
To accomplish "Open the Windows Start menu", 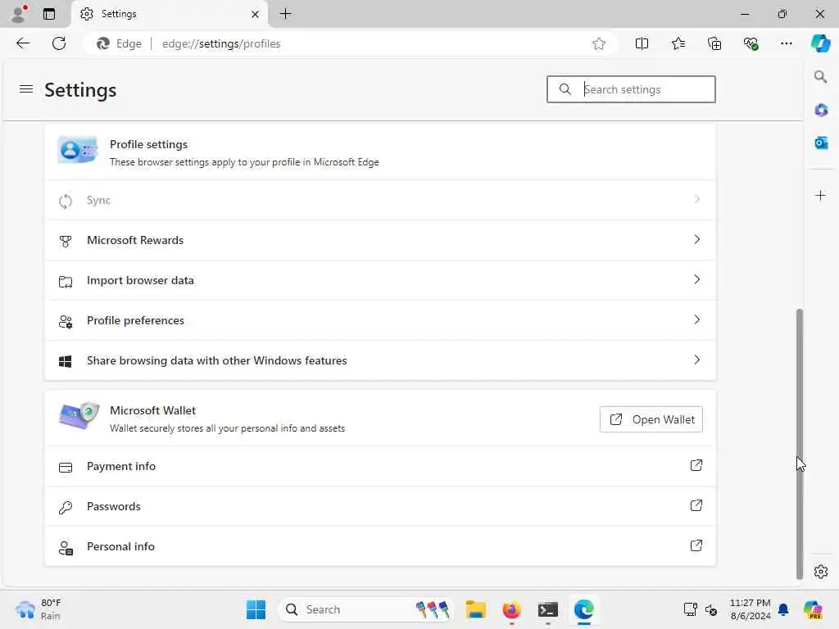I will (256, 609).
